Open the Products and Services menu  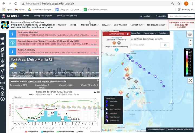coord(67,16)
